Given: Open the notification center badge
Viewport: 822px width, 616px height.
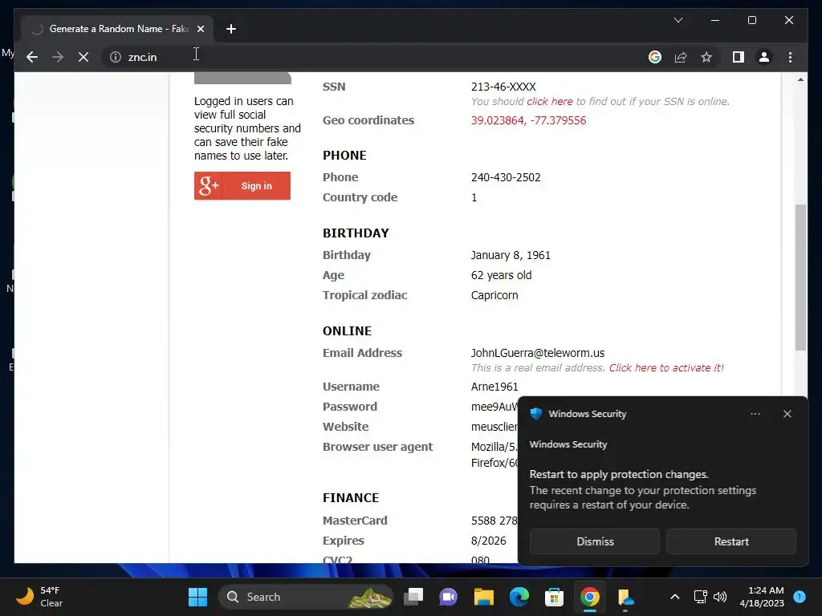Looking at the screenshot, I should click(800, 596).
